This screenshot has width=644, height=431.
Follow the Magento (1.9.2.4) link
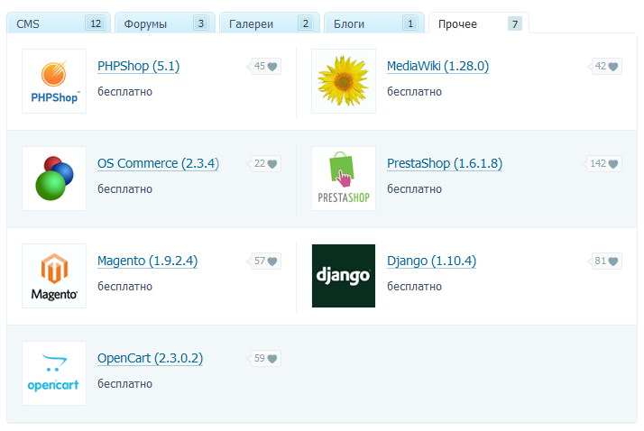point(147,261)
